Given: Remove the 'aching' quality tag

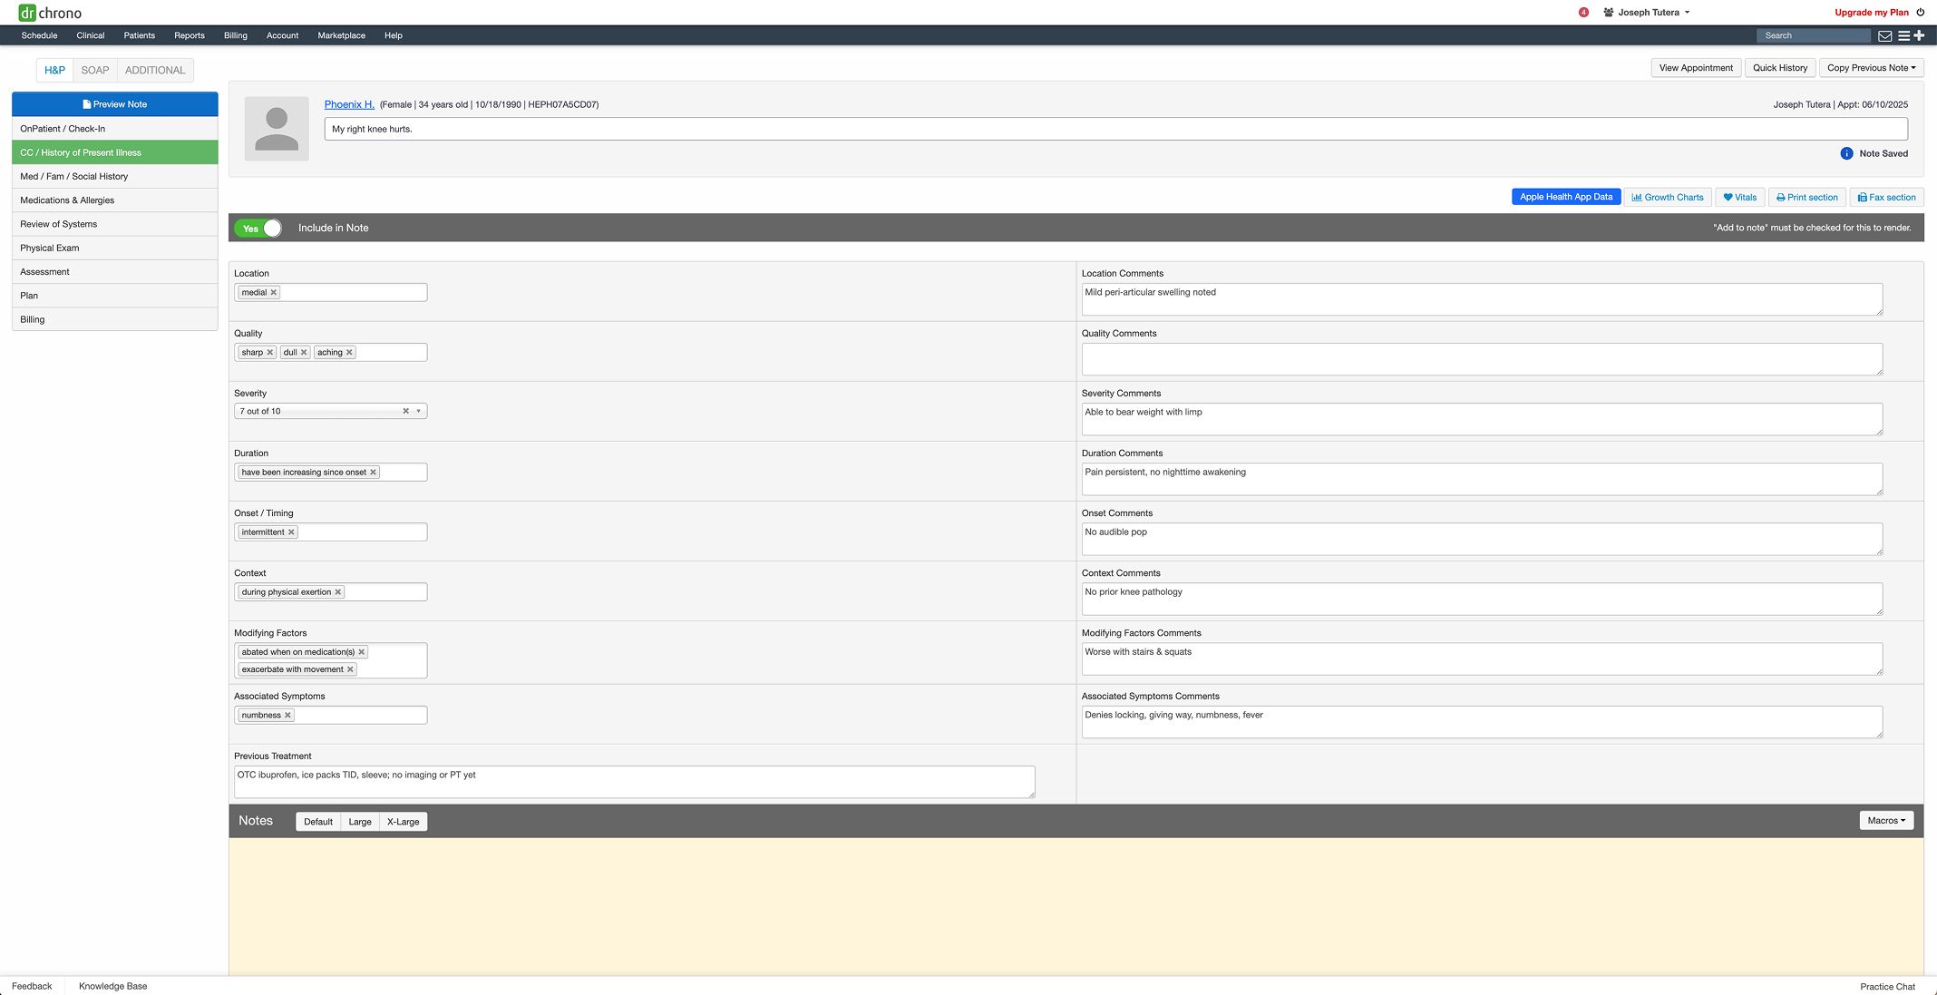Looking at the screenshot, I should [349, 353].
